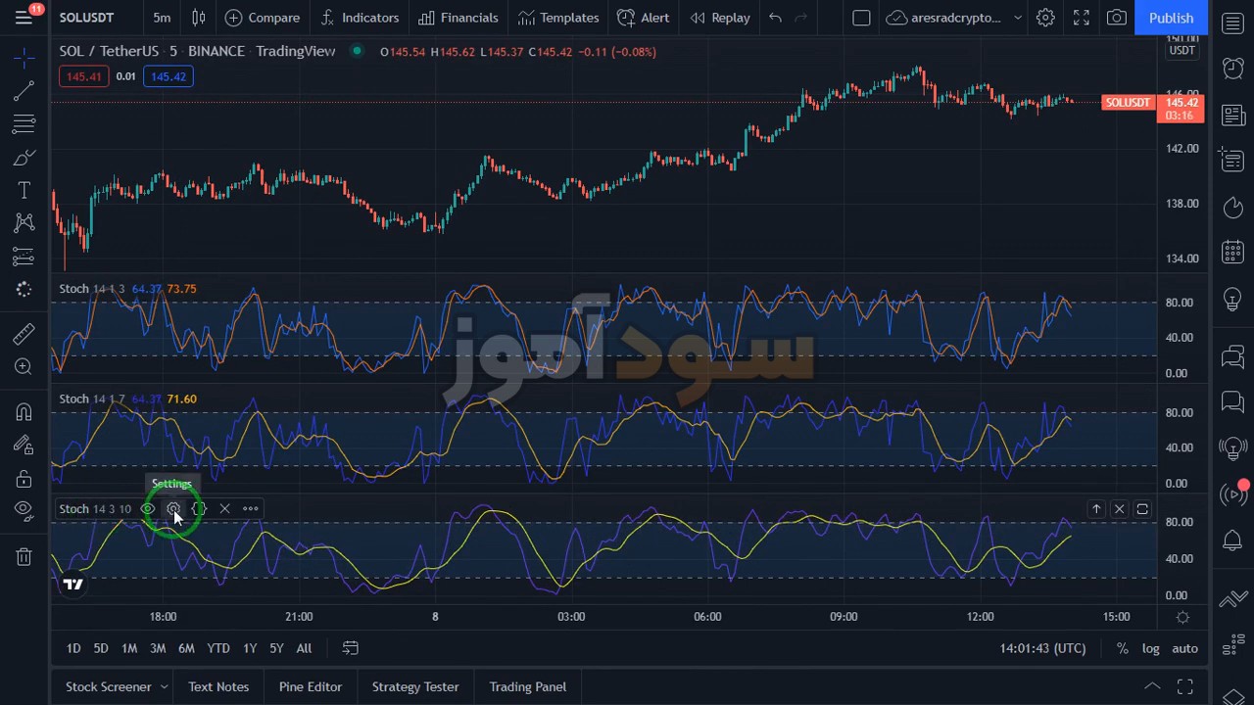Start bar Replay mode
Image resolution: width=1254 pixels, height=705 pixels.
[x=720, y=18]
